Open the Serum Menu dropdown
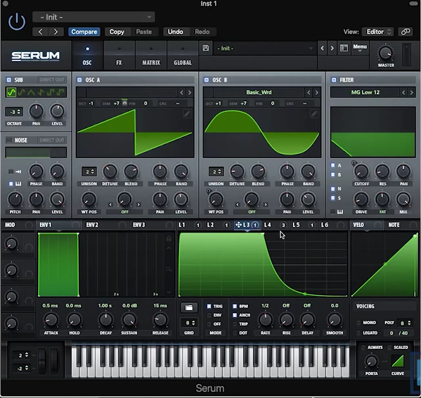Screen dimensions: 421x398 coord(360,48)
